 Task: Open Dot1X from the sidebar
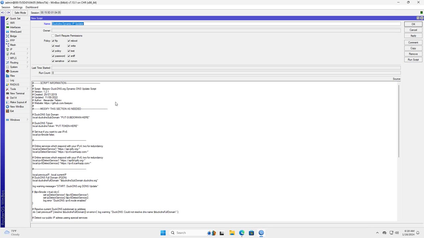coord(13,98)
